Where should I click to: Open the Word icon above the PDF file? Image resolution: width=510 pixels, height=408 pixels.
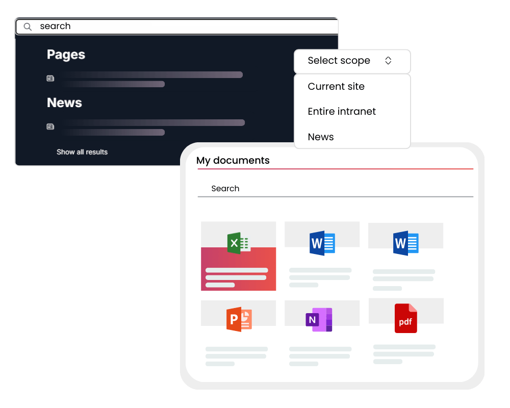(405, 243)
